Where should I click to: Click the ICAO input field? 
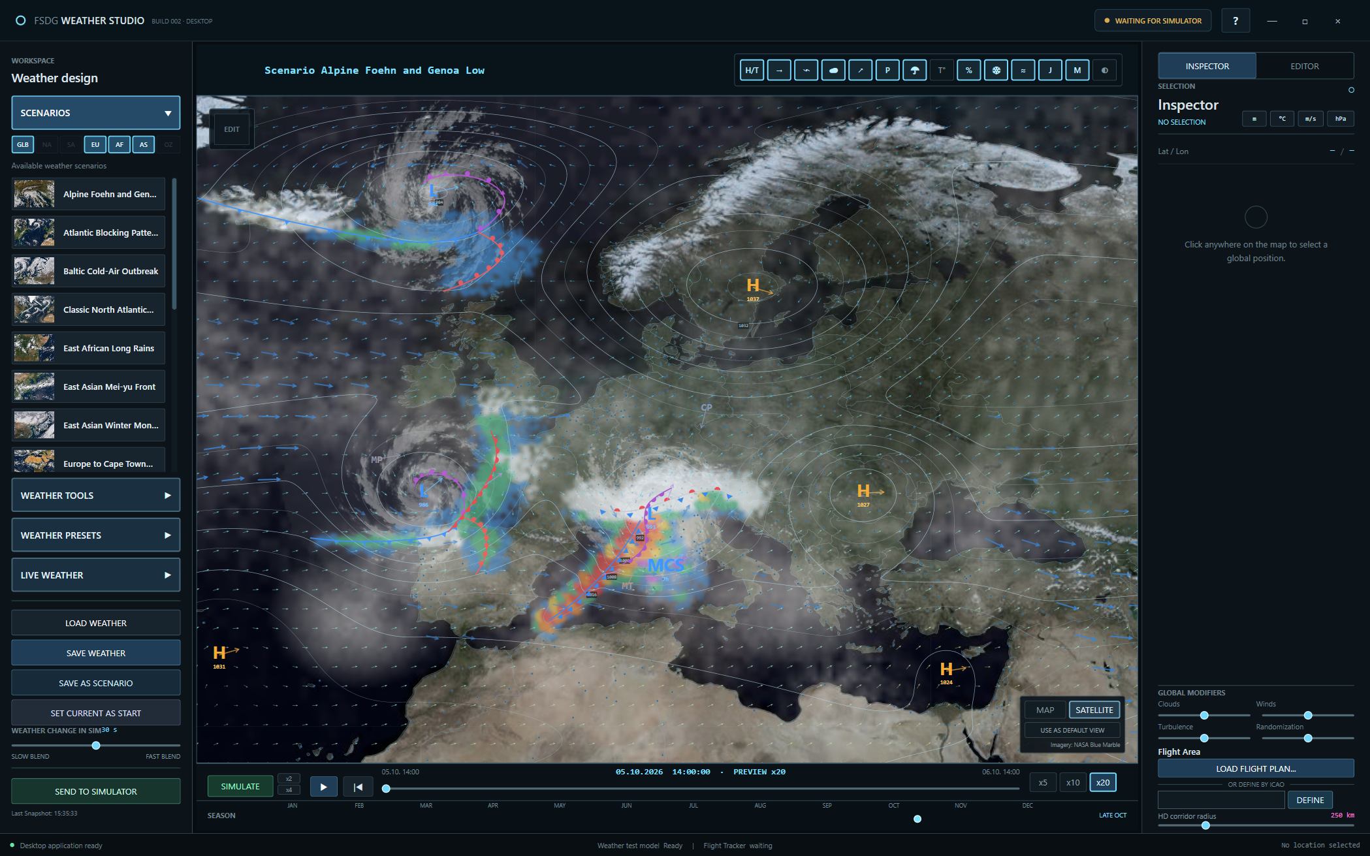[x=1221, y=800]
